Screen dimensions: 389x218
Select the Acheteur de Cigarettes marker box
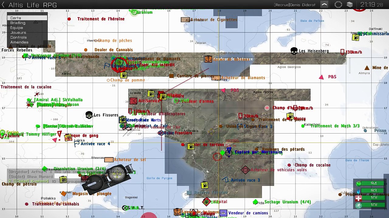click(x=185, y=20)
